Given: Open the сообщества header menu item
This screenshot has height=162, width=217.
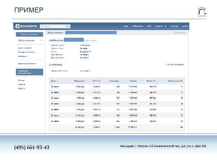Looking at the screenshot, I should click(137, 26).
